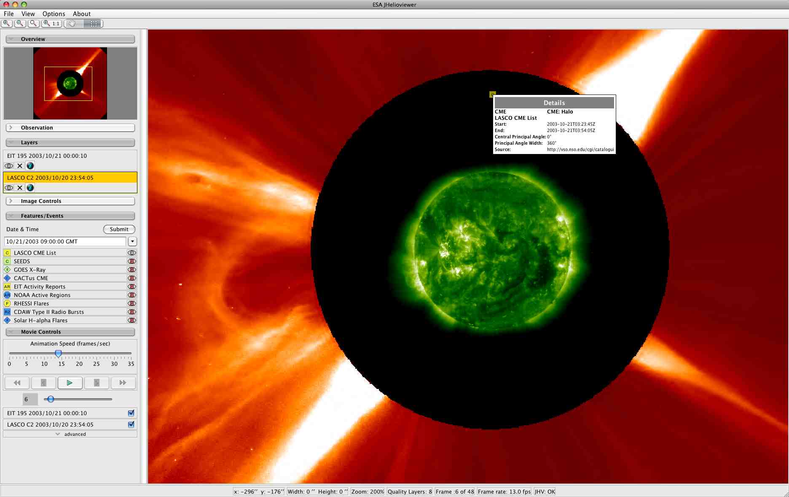Expand the Observation panel
789x497 pixels.
(70, 127)
